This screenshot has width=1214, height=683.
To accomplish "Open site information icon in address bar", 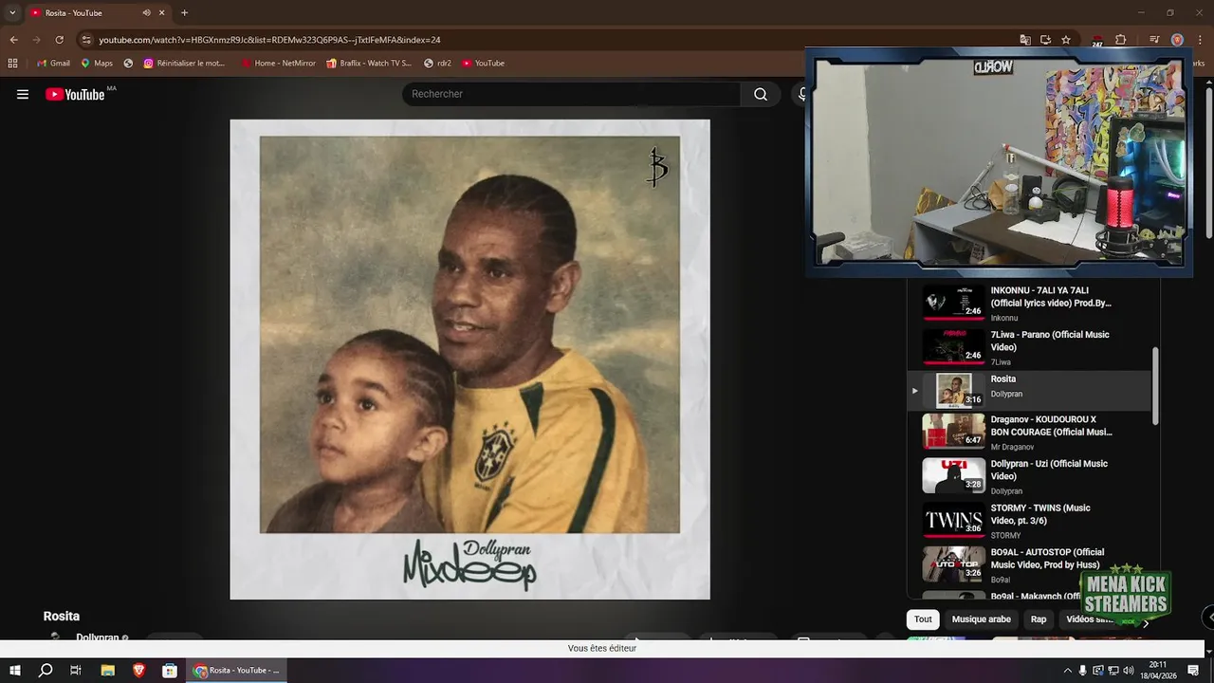I will point(86,40).
